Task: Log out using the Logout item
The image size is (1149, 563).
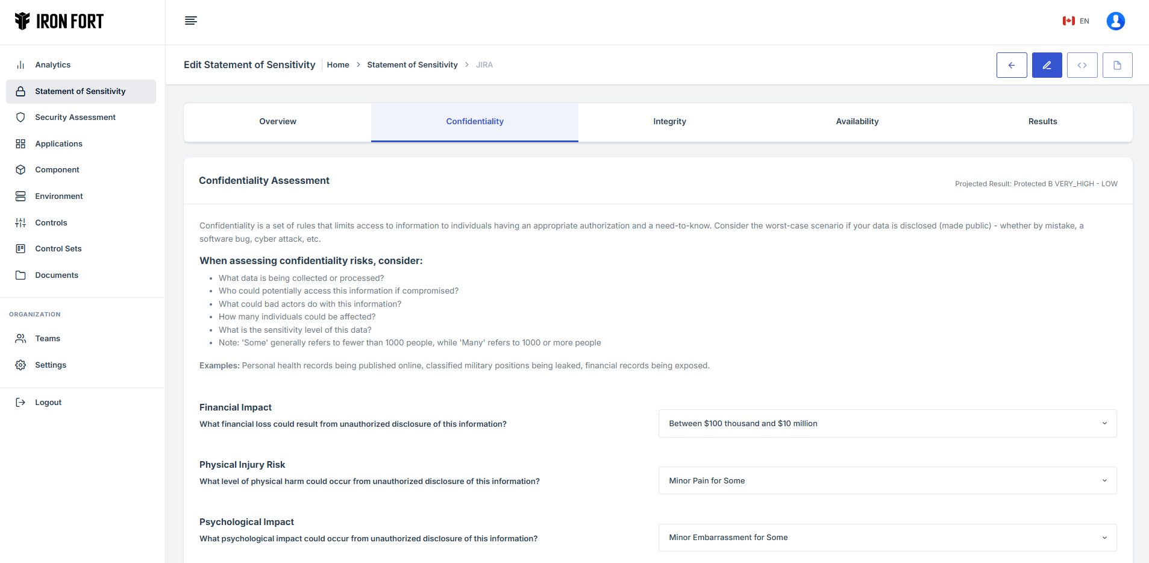Action: click(48, 403)
